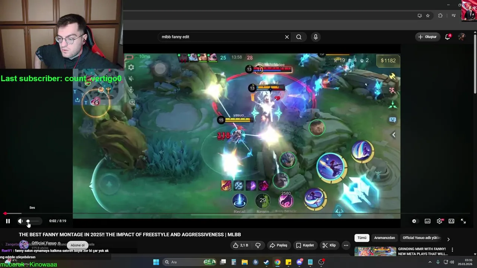Switch to Chrome on the taskbar

click(x=277, y=262)
